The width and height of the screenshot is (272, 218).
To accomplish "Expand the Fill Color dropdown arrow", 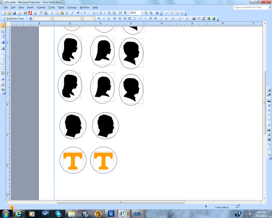I will [176, 19].
